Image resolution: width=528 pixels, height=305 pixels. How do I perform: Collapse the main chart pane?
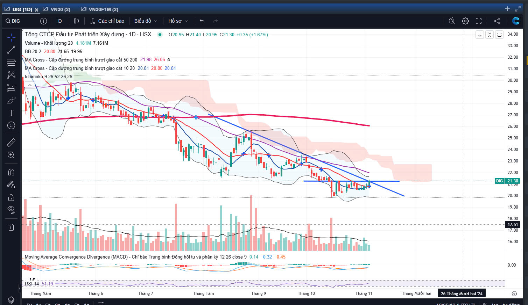(x=490, y=35)
